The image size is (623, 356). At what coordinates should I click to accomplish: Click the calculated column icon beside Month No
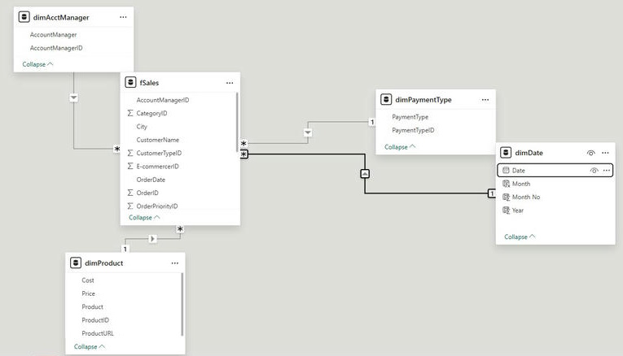tap(506, 197)
